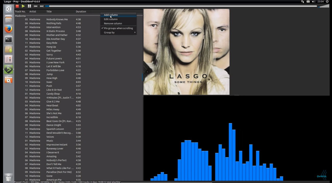The height and width of the screenshot is (183, 332).
Task: Select the track Sorry
Action: point(78,55)
